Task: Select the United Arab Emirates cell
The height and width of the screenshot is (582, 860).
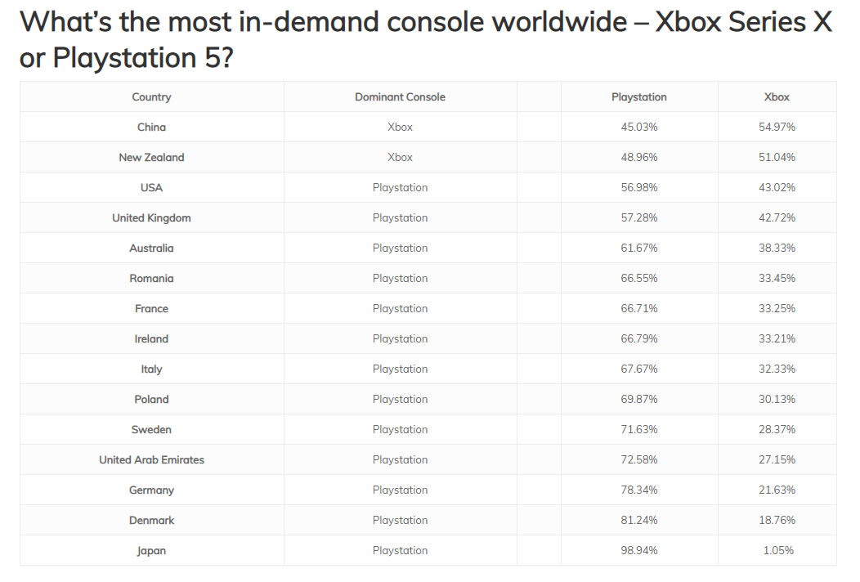Action: [x=151, y=459]
